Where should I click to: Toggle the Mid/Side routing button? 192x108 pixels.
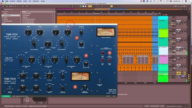103,53
